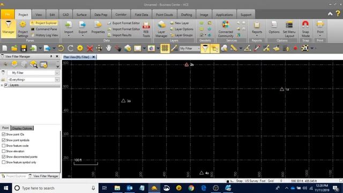Screen dimensions: 343x193
Task: Enable Show feature code checkbox
Action: tap(4, 146)
